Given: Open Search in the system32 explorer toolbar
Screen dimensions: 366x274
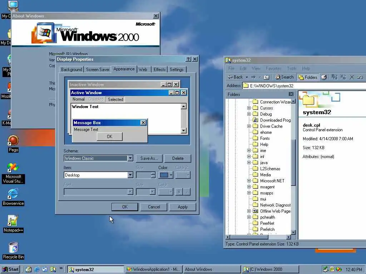Looking at the screenshot, I should tap(284, 77).
